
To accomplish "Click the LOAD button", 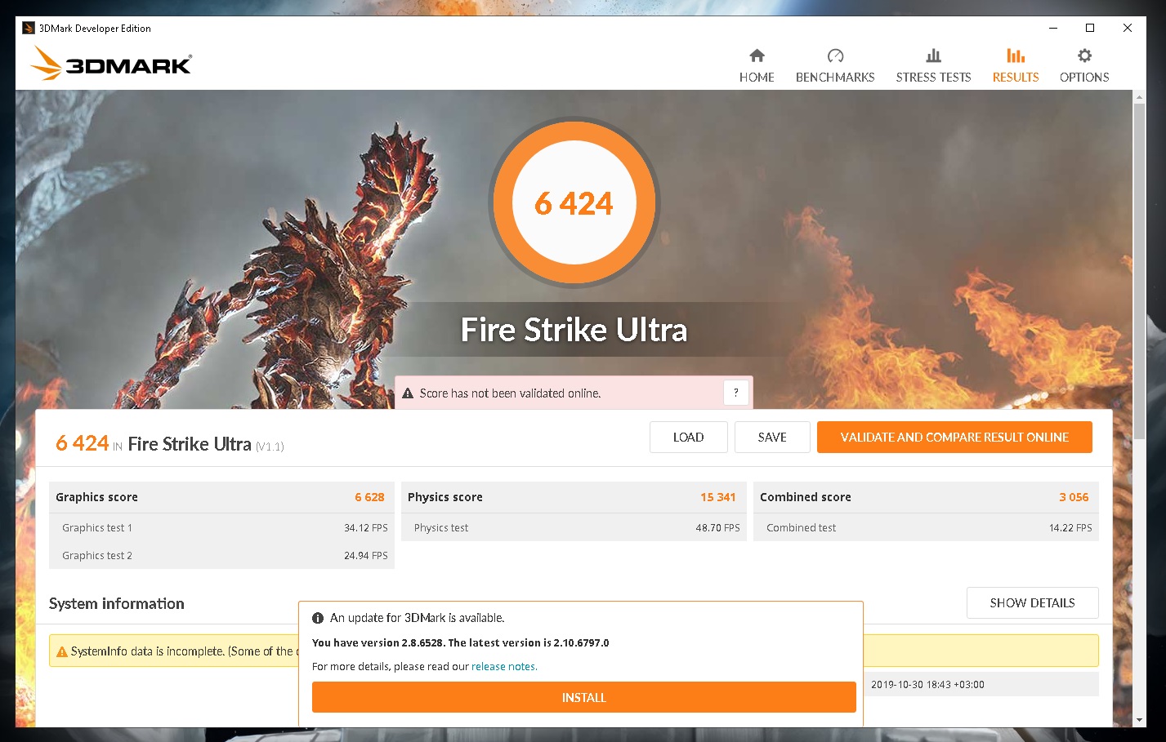I will click(x=689, y=437).
